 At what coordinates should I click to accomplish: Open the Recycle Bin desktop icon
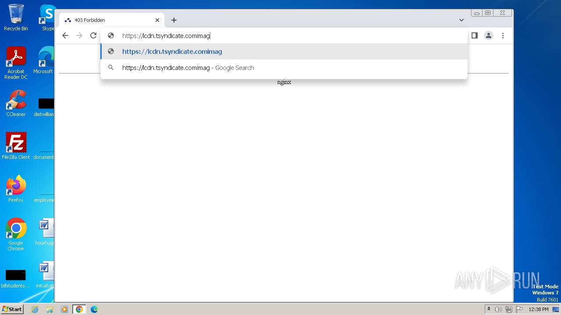[x=16, y=17]
